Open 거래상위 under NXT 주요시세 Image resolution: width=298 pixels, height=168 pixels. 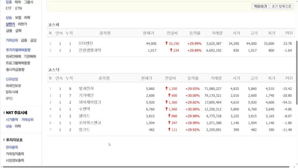coord(27,120)
